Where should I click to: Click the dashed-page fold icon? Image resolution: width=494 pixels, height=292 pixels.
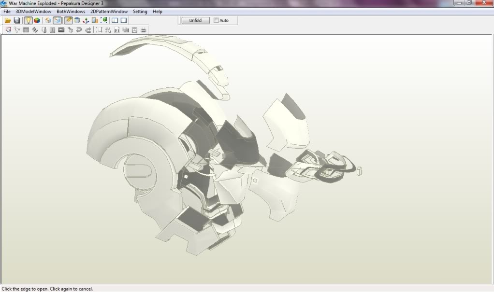click(x=44, y=30)
